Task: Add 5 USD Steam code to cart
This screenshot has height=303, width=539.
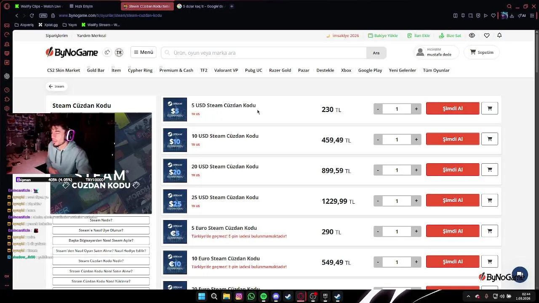Action: (x=489, y=109)
